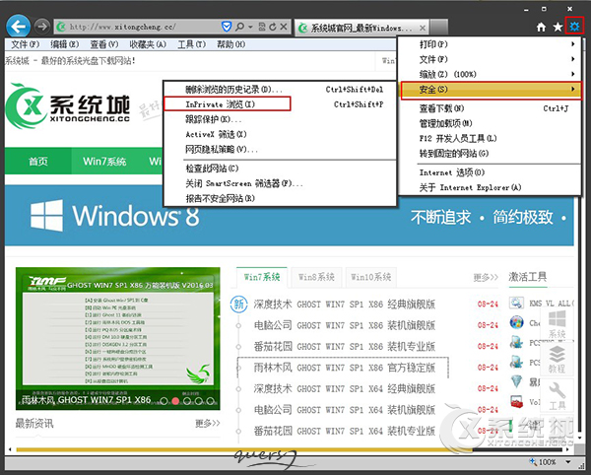Open 深度技术 GHOST WIN7 SP1 X86 经典旗舰版
The image size is (591, 475).
tap(345, 304)
